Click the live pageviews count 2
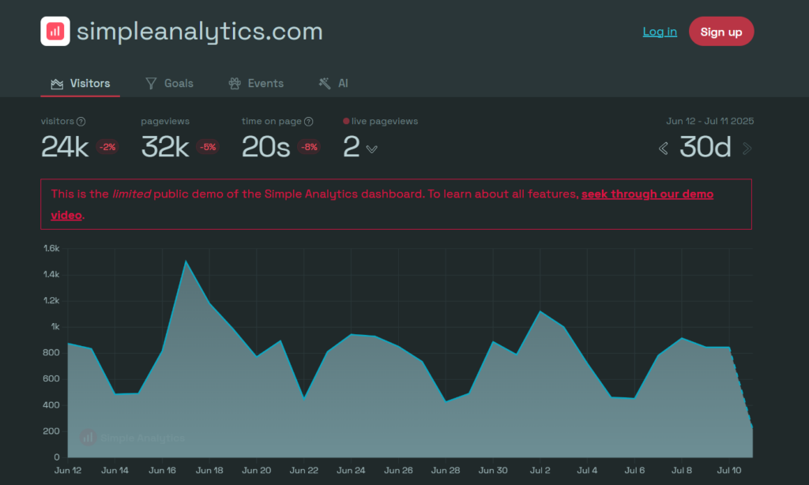809x485 pixels. pos(351,147)
